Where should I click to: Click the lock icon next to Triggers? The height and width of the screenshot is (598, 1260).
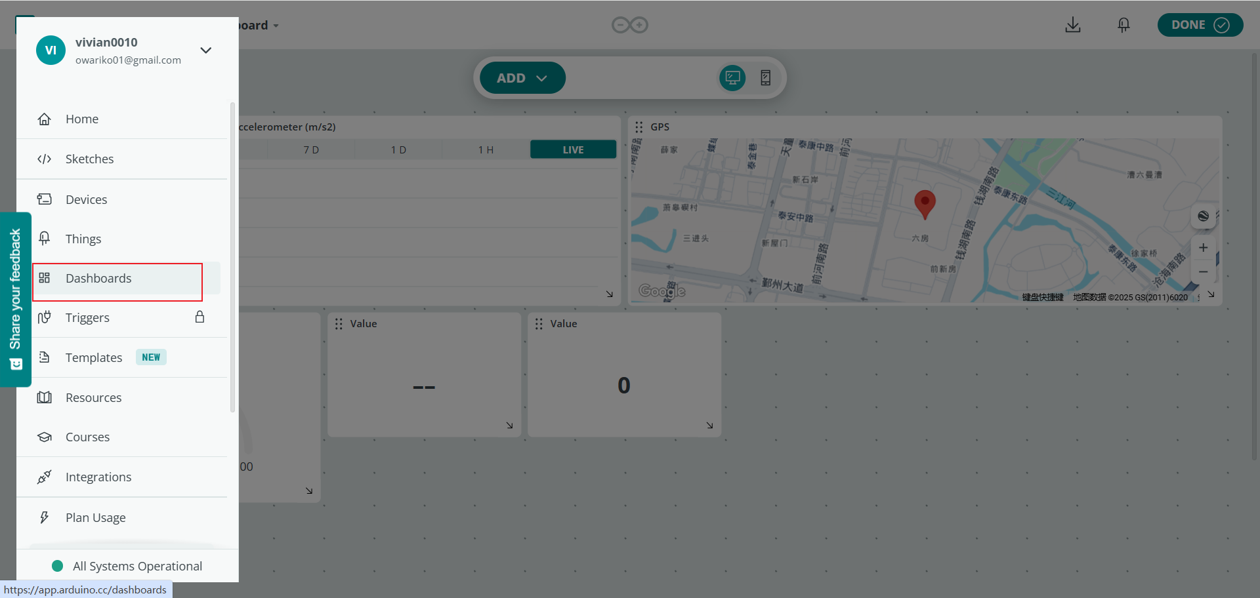199,317
